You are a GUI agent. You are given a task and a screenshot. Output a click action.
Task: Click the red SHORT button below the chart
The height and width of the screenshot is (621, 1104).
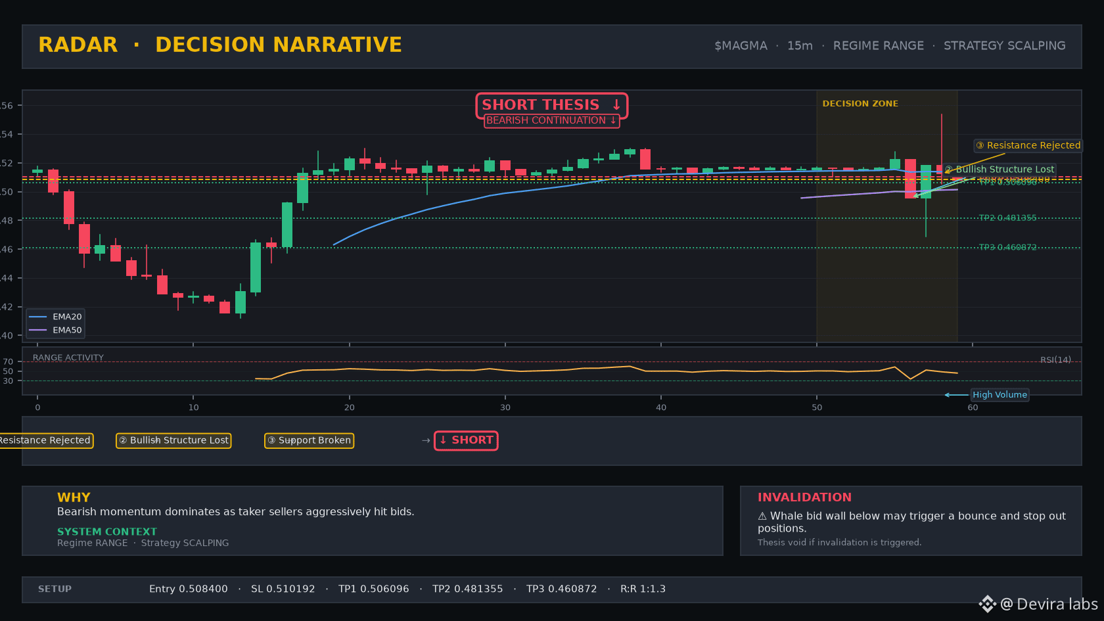pos(466,440)
